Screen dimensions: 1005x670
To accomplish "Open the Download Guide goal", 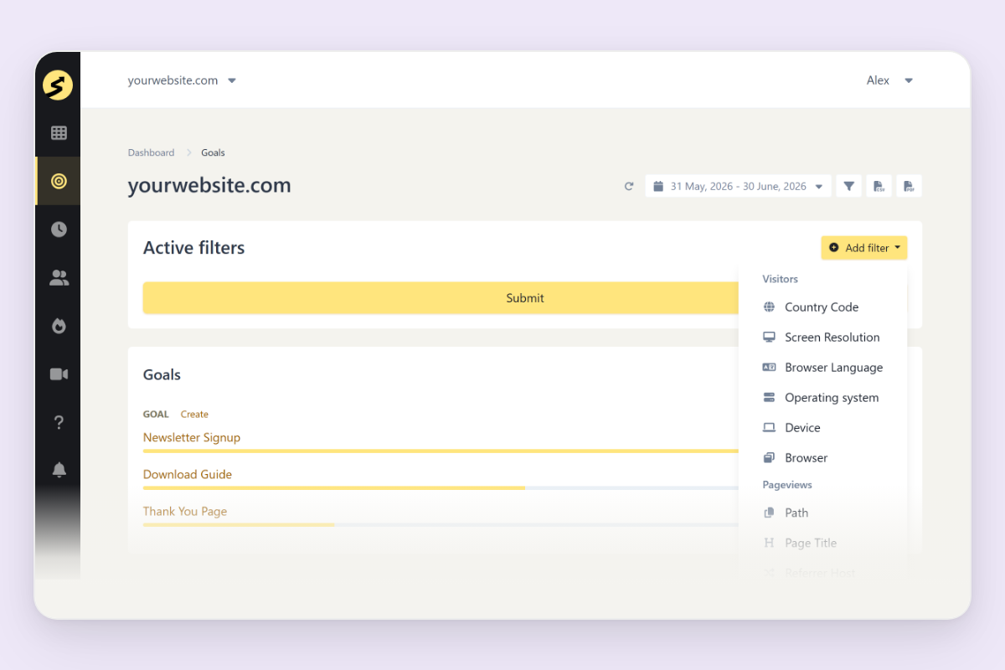I will [188, 474].
